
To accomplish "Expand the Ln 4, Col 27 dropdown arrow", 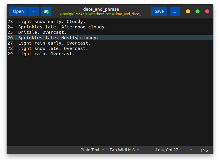I will point(191,150).
